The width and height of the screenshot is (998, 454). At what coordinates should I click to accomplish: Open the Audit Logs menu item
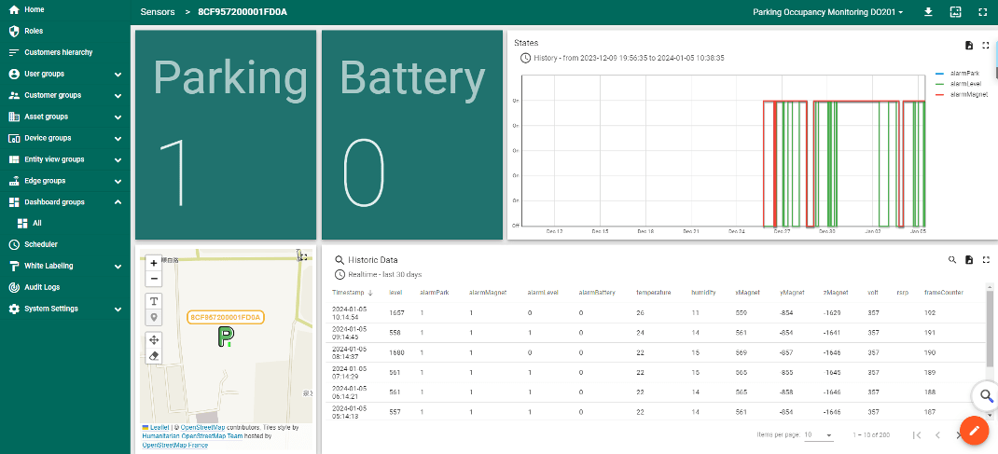click(42, 287)
